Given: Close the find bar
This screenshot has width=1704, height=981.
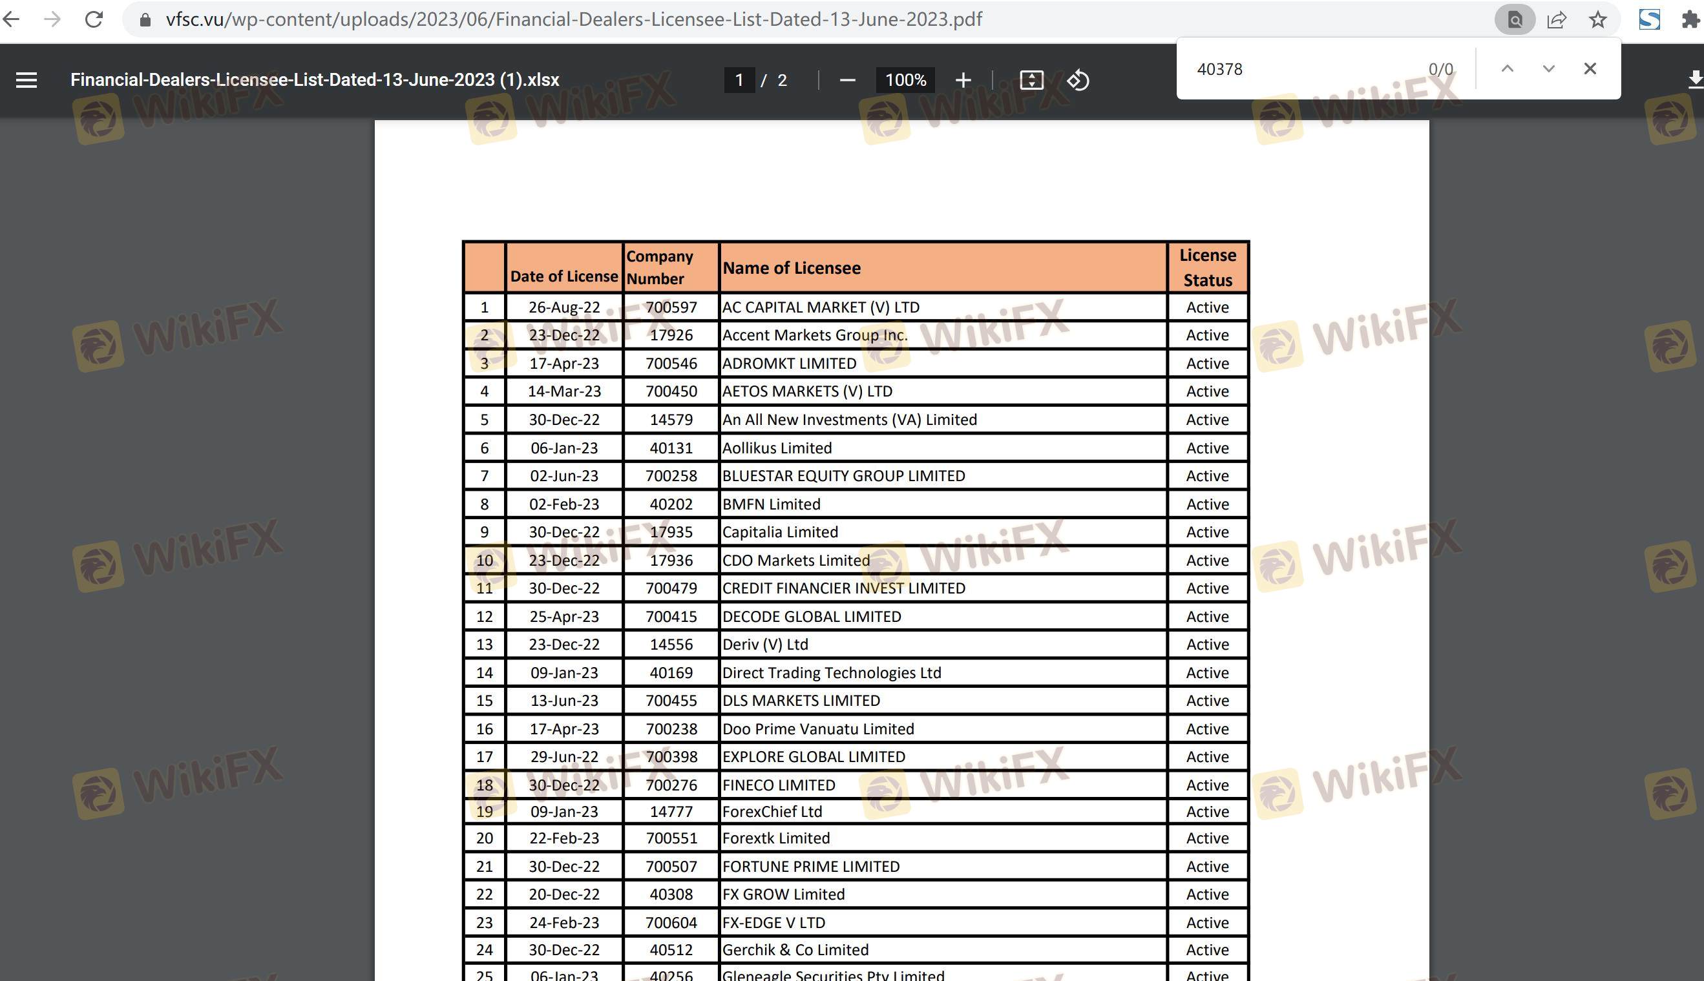Looking at the screenshot, I should [x=1590, y=68].
